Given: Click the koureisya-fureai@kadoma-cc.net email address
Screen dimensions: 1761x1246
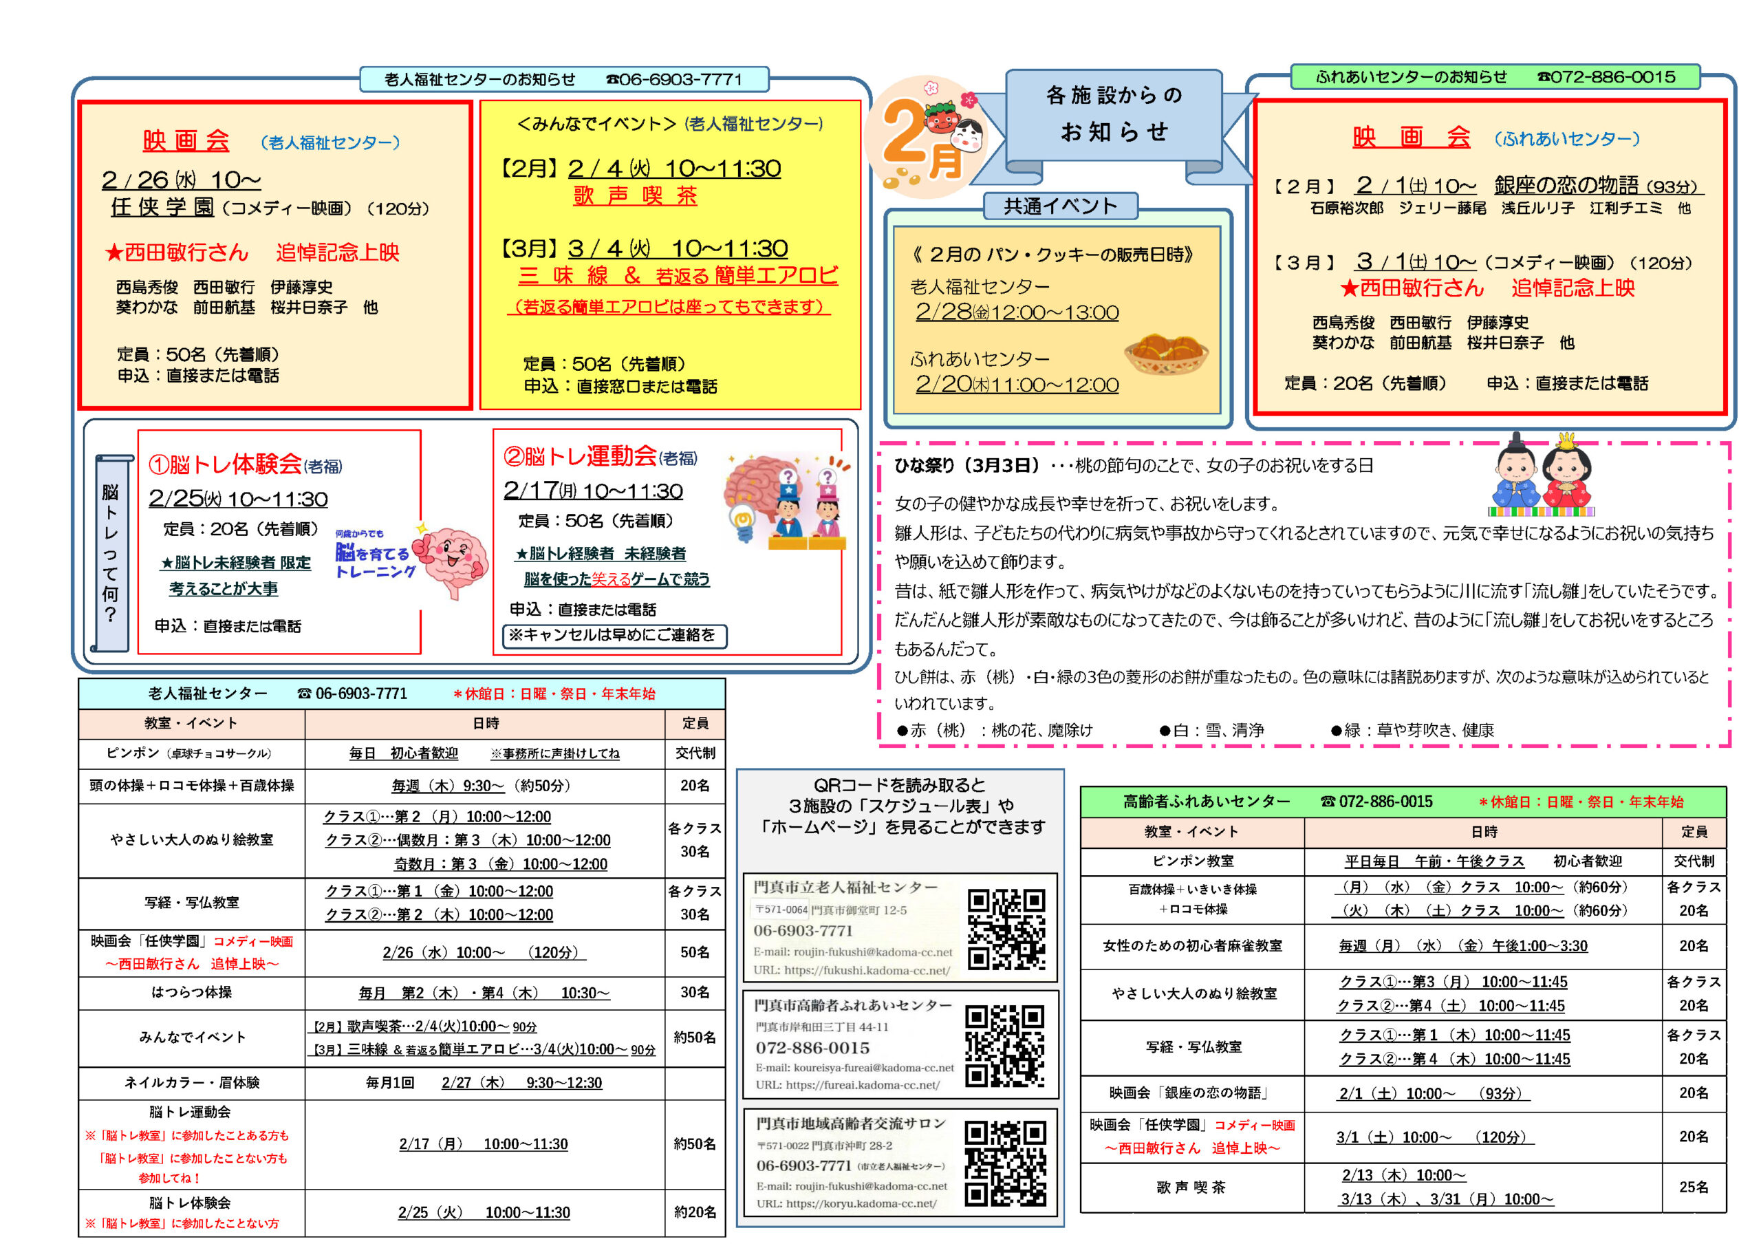Looking at the screenshot, I should pyautogui.click(x=874, y=1067).
